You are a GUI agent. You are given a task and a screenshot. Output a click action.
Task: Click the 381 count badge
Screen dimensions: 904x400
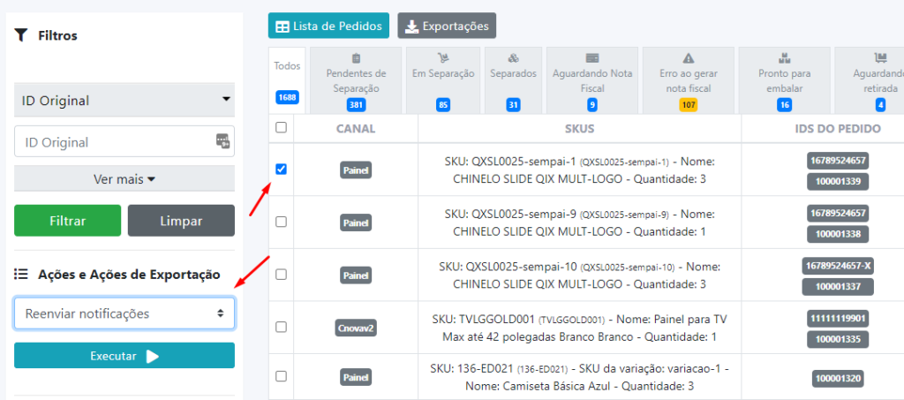(x=356, y=105)
